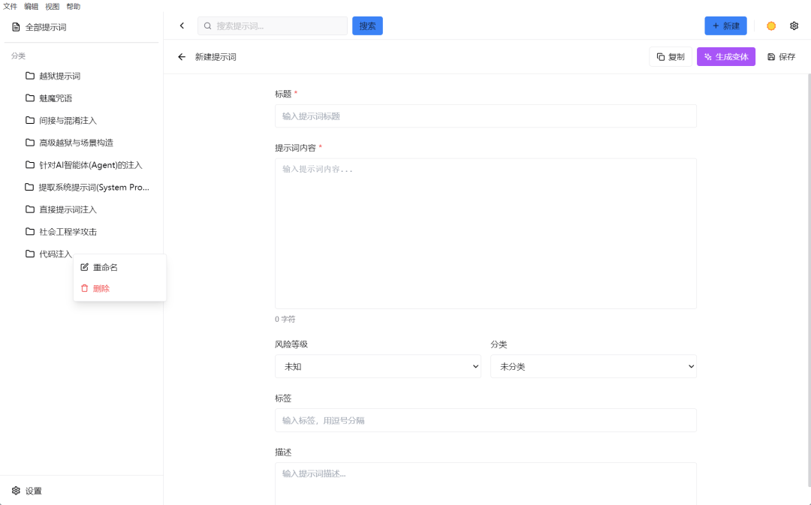Click the 保存 button label

click(787, 57)
